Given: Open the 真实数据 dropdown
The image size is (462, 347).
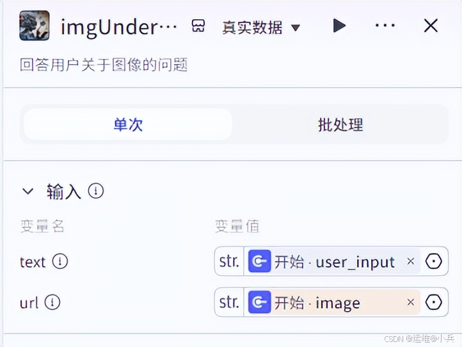Looking at the screenshot, I should tap(261, 28).
